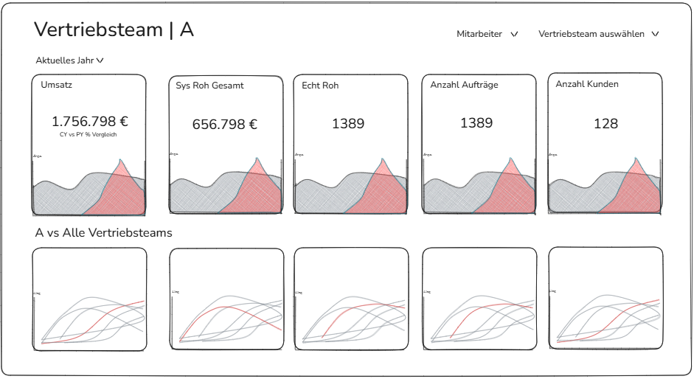Click the 1389 value under Anzahl Aufträge

(476, 123)
